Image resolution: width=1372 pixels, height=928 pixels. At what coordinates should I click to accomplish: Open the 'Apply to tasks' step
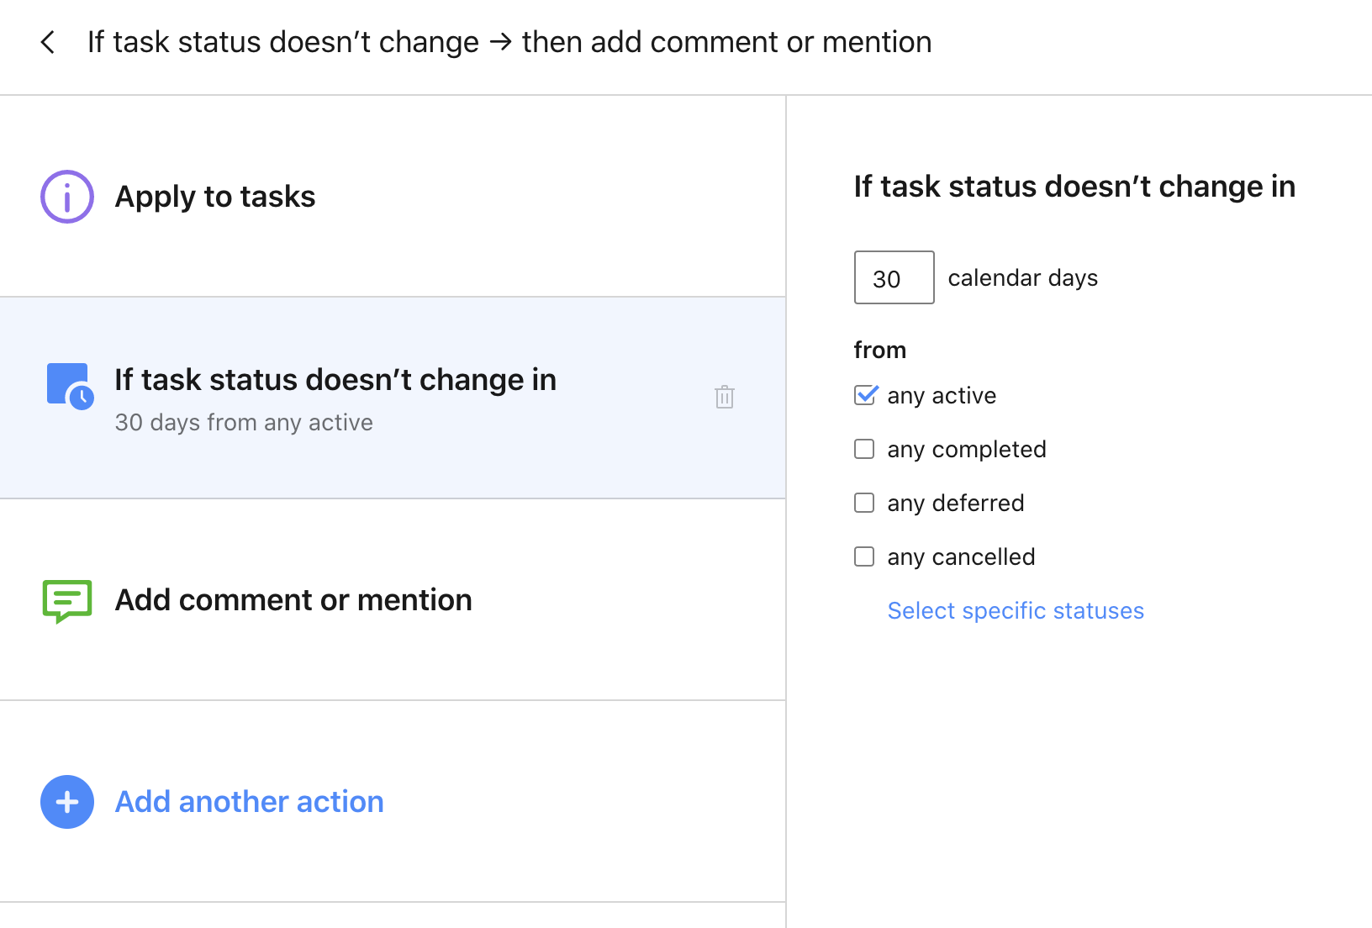click(215, 197)
